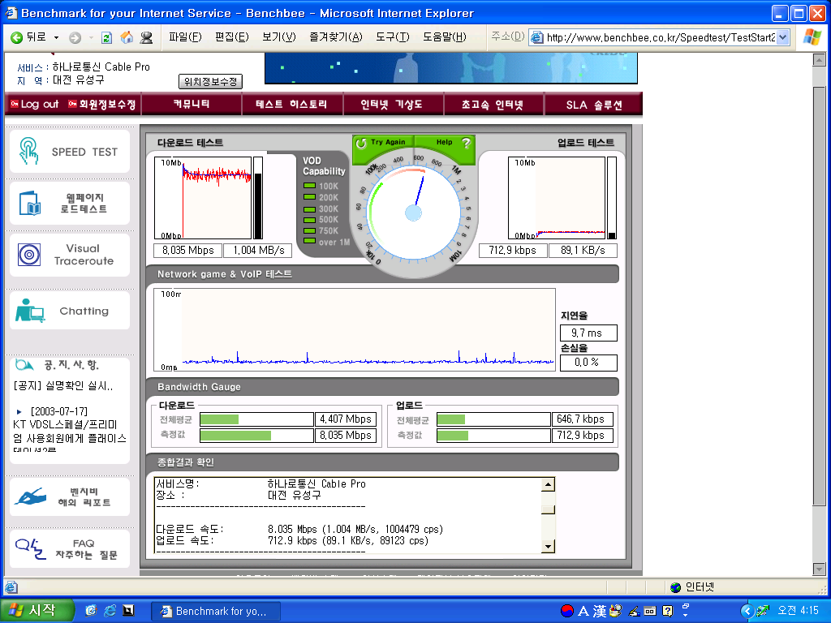Click the Try Again button
Screen dimensions: 831x623
[x=381, y=143]
